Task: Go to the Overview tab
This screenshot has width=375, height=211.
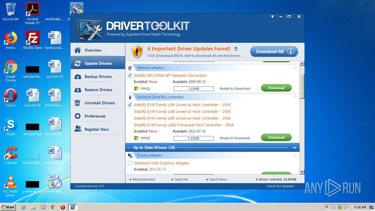Action: [98, 50]
